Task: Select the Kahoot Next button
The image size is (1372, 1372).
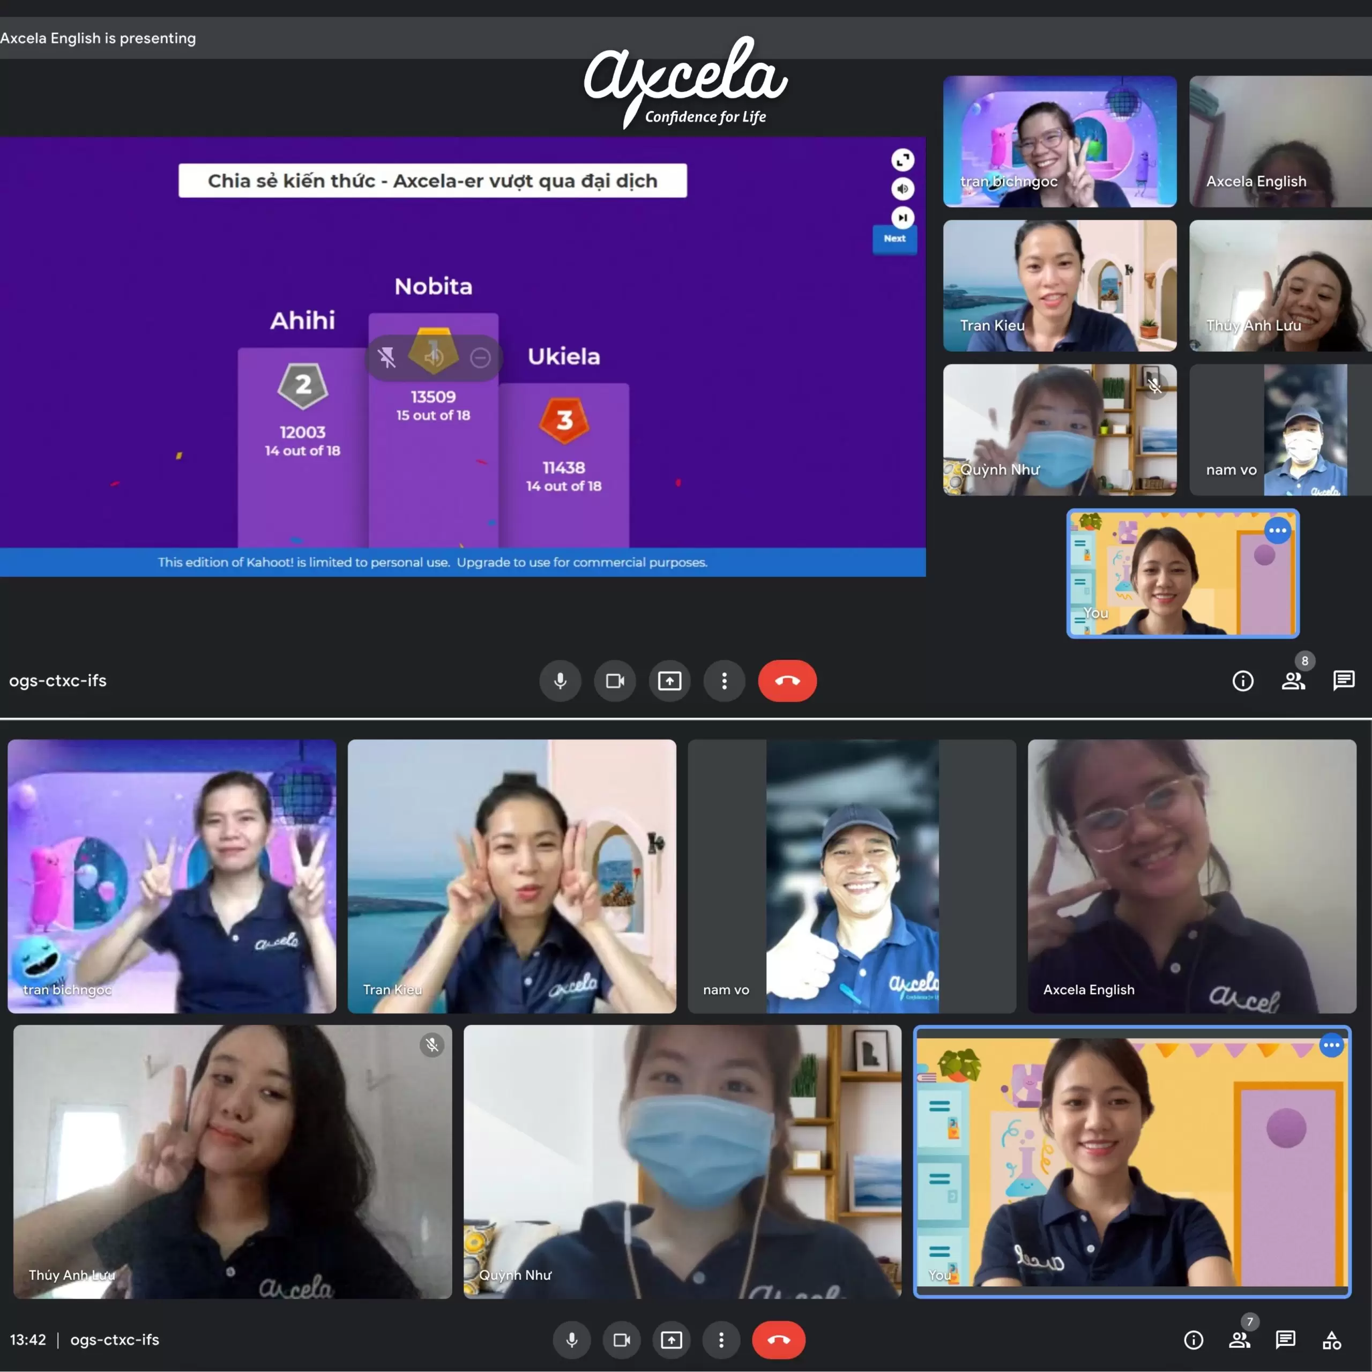Action: point(897,238)
